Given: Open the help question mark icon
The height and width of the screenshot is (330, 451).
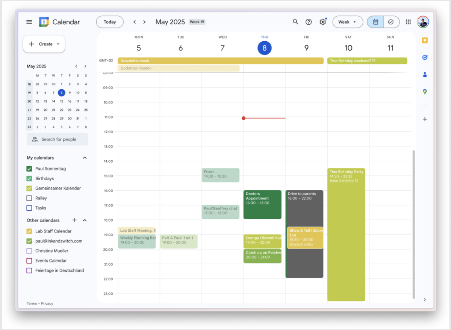Looking at the screenshot, I should point(309,22).
